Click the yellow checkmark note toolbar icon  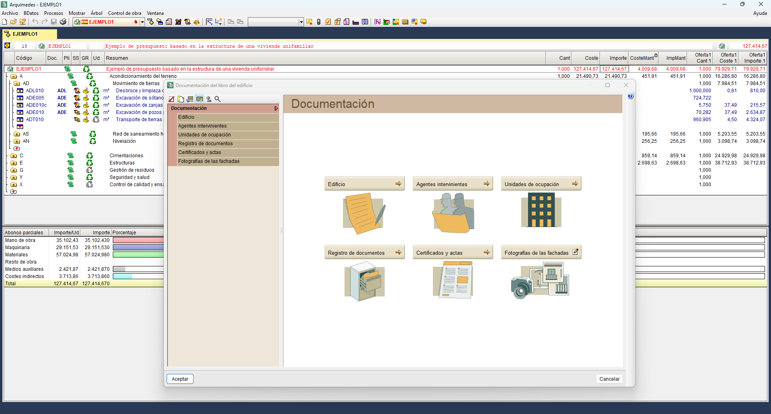(328, 22)
